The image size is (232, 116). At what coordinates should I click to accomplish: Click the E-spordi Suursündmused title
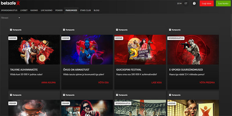point(186,70)
